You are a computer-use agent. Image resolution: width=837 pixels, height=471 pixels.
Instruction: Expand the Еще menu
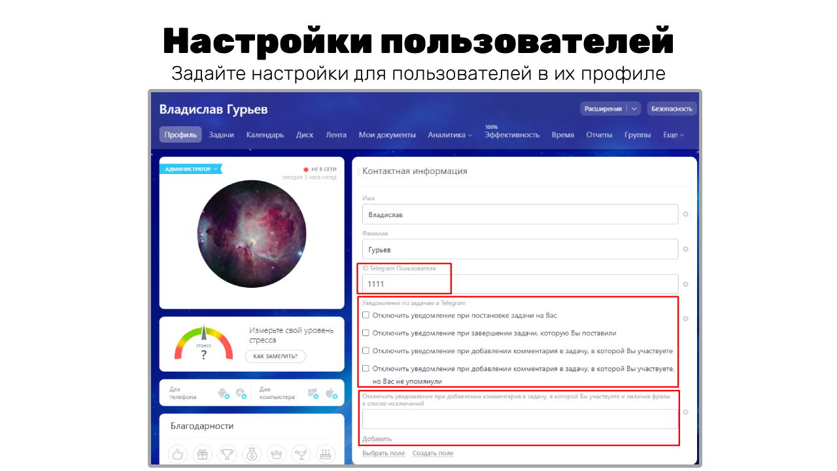pyautogui.click(x=674, y=135)
